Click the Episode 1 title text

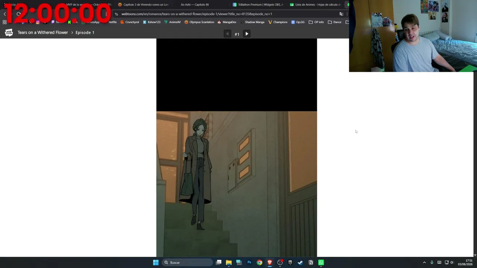tap(85, 32)
